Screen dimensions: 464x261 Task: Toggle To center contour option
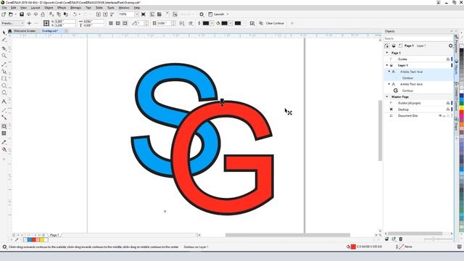pyautogui.click(x=111, y=23)
